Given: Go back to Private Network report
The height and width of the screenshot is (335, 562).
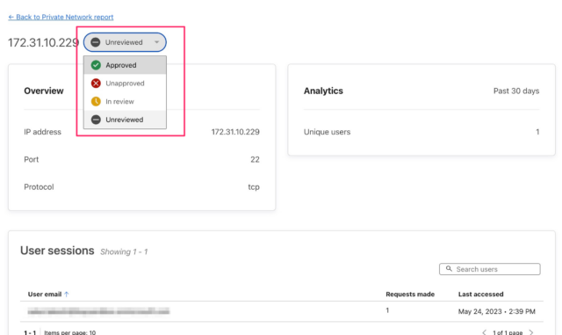Looking at the screenshot, I should pos(61,17).
